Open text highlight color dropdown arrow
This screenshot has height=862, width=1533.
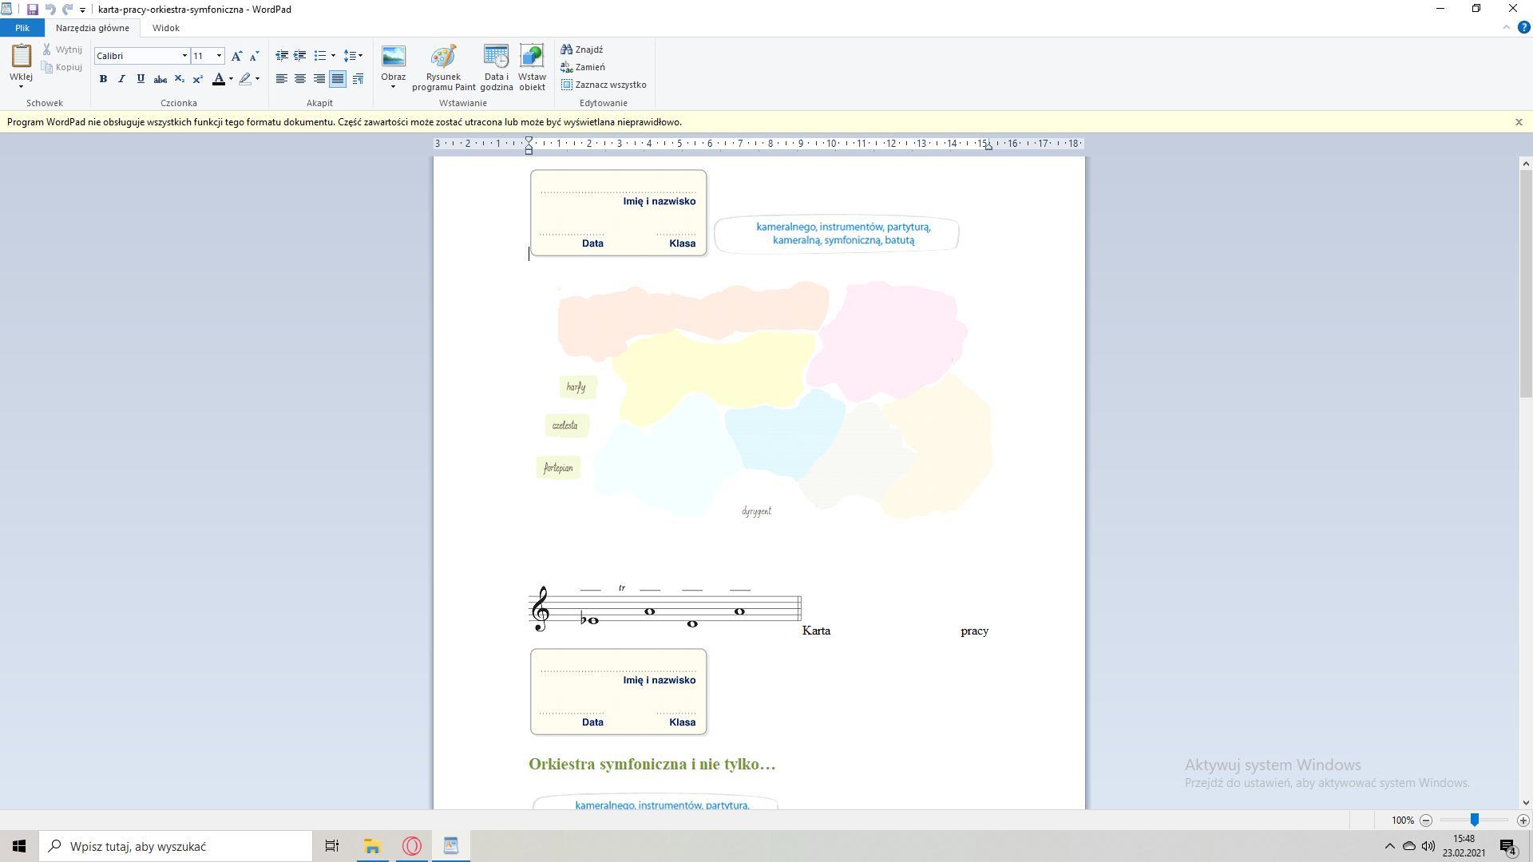pyautogui.click(x=257, y=78)
